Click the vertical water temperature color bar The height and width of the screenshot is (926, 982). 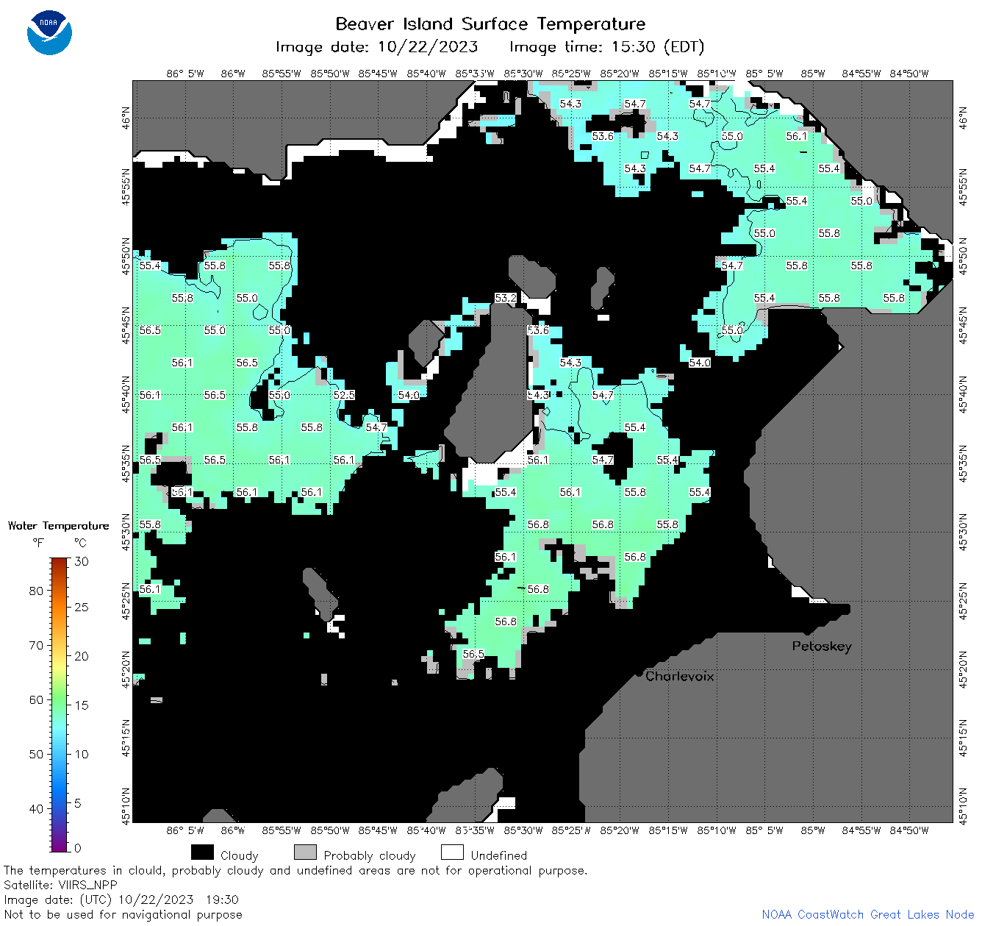point(60,703)
